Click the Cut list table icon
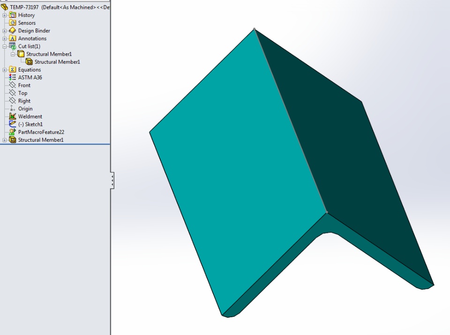 [x=13, y=46]
